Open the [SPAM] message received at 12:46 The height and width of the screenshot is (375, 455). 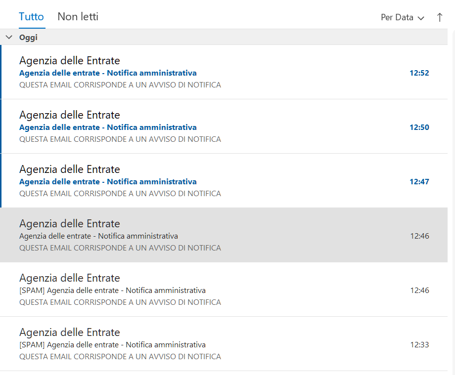(x=112, y=291)
